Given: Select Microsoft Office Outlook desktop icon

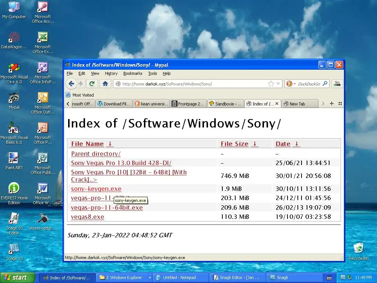Looking at the screenshot, I should 43,104.
